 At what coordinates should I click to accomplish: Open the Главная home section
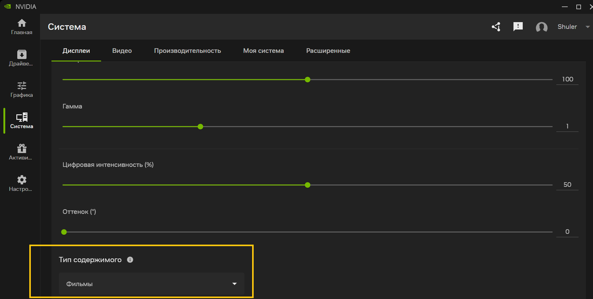pos(22,27)
